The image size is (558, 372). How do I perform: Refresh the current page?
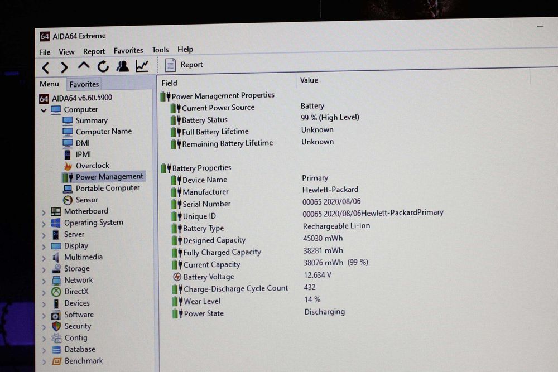point(103,66)
